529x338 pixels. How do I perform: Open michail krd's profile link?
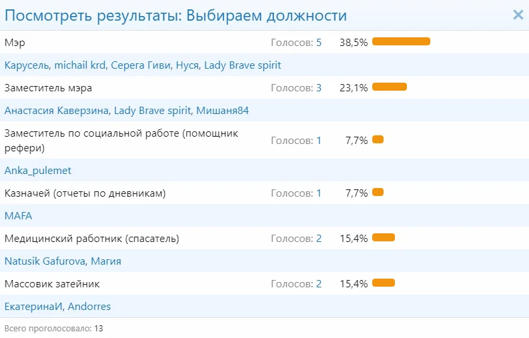(79, 65)
